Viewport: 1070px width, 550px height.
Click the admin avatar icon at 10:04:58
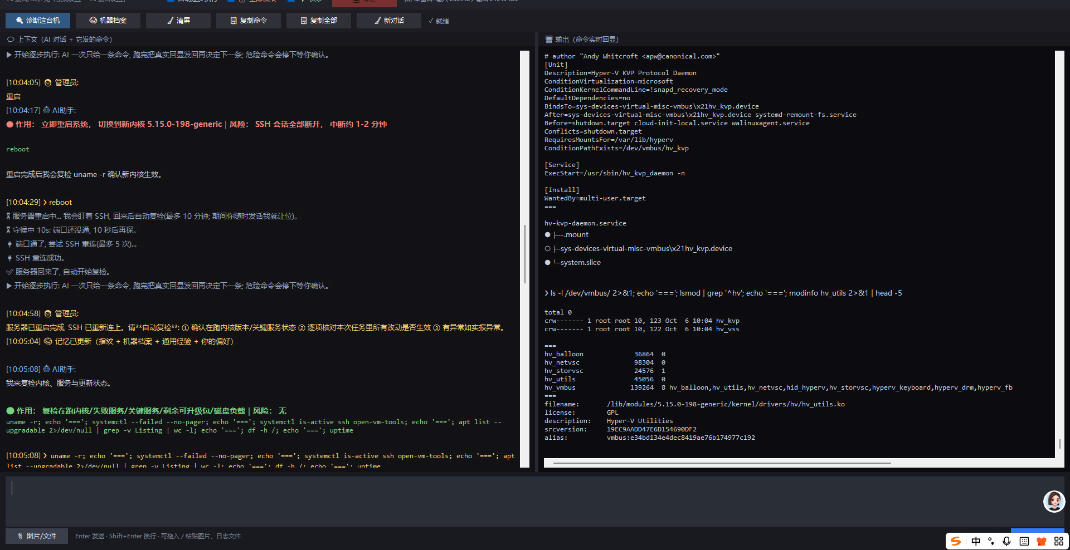click(48, 313)
